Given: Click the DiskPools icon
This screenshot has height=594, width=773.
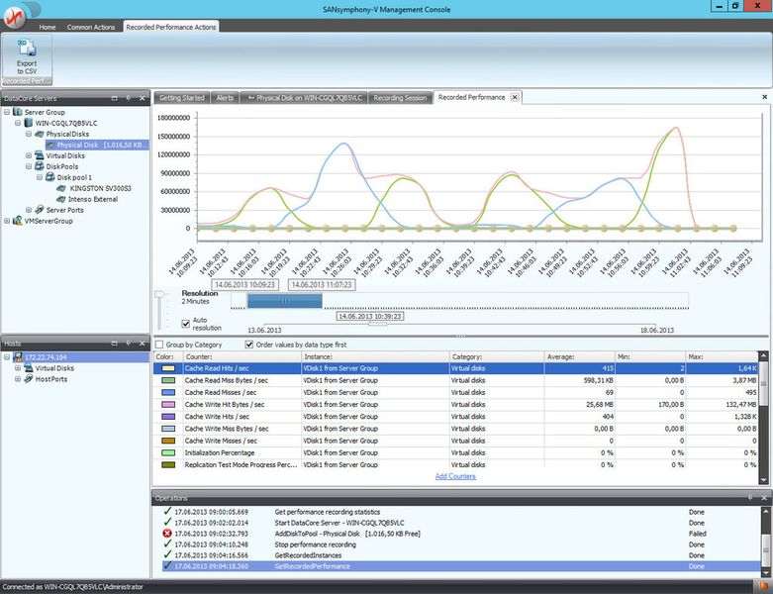Looking at the screenshot, I should [x=40, y=166].
